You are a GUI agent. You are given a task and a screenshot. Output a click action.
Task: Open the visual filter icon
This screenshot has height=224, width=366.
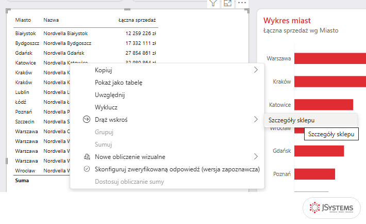pos(213,3)
